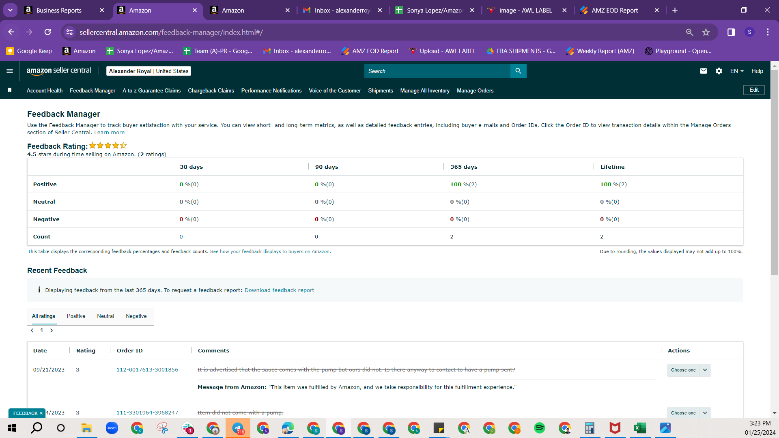779x438 pixels.
Task: Go back to the previous page
Action: click(11, 32)
